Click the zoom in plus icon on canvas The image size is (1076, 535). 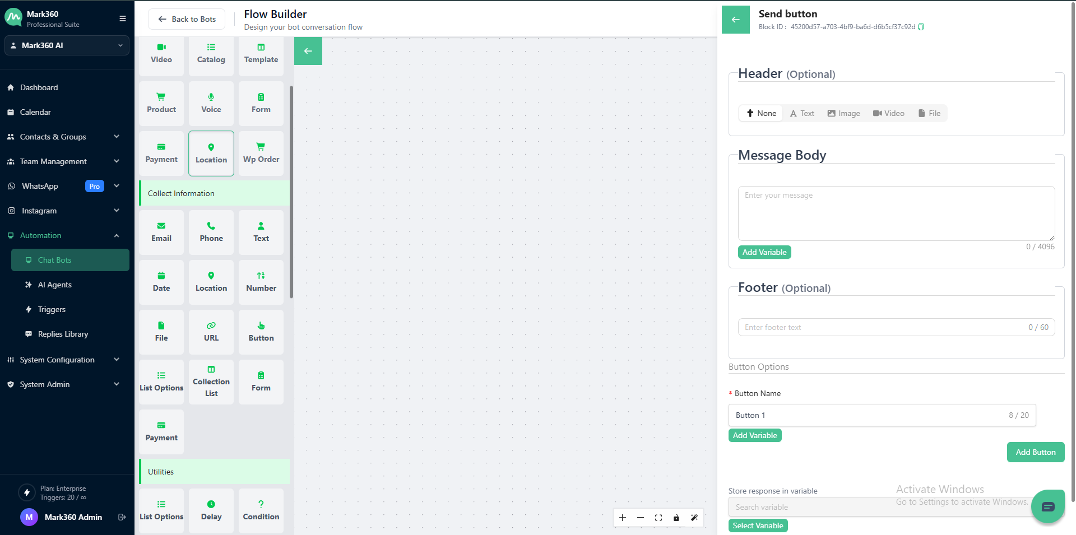[623, 518]
